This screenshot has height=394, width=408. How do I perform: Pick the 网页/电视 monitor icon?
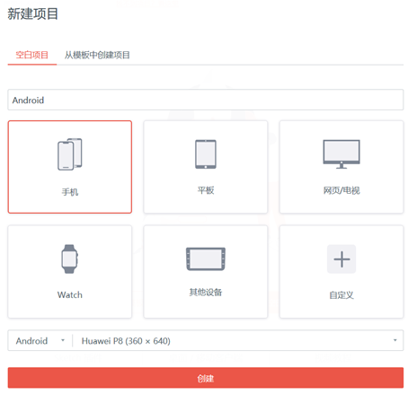[341, 154]
